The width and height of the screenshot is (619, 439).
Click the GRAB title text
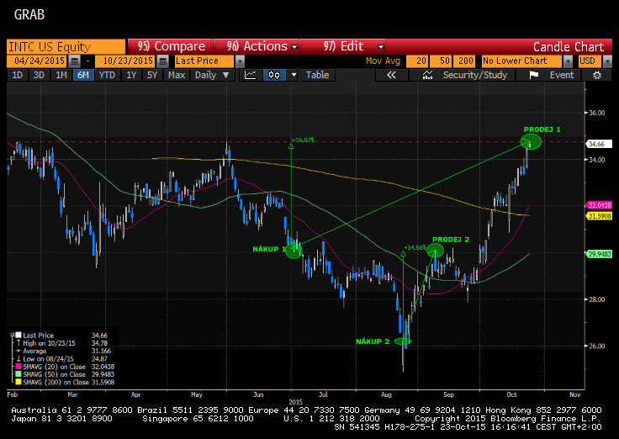click(29, 14)
